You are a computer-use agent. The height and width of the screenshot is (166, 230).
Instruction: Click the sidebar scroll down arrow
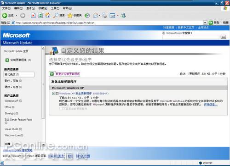point(43,144)
